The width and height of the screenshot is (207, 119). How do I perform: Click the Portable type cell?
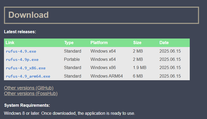(x=72, y=59)
